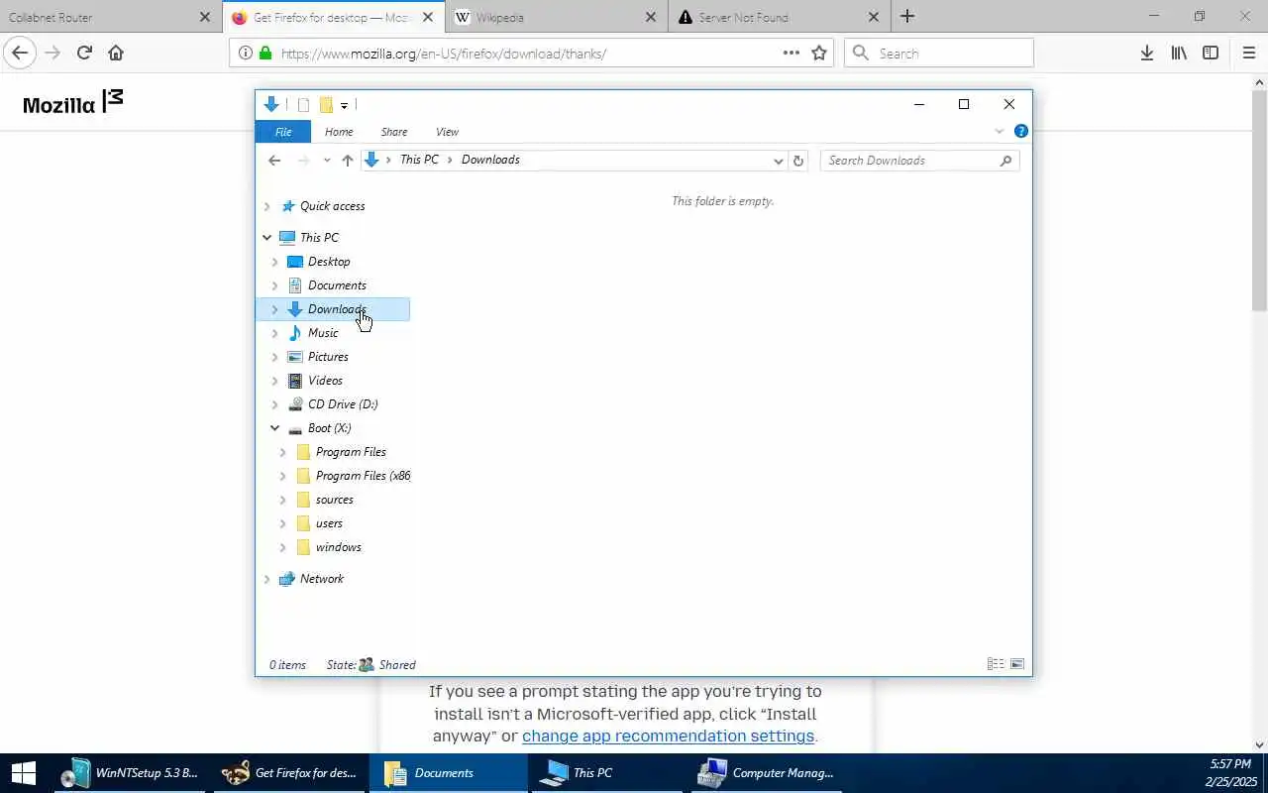Image resolution: width=1268 pixels, height=793 pixels.
Task: Close the Wikipedia tab
Action: pyautogui.click(x=651, y=17)
